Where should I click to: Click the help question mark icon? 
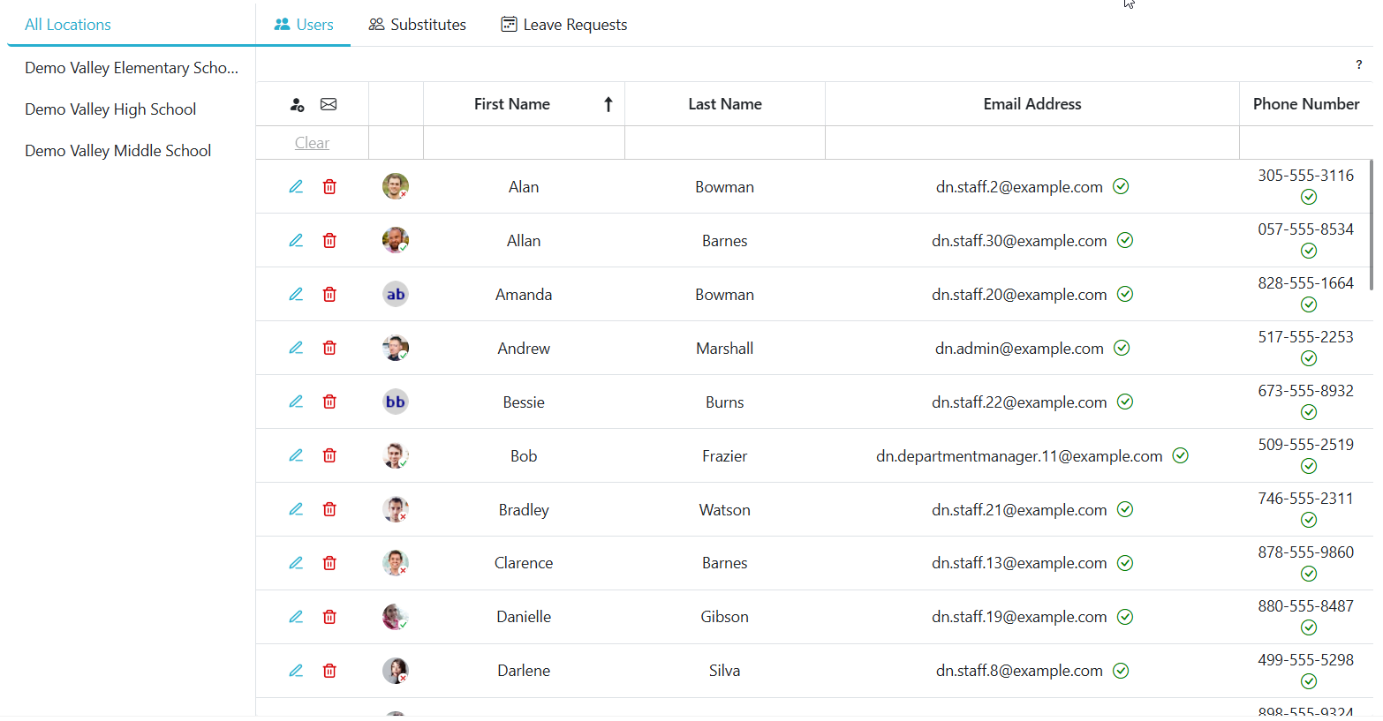click(x=1358, y=64)
